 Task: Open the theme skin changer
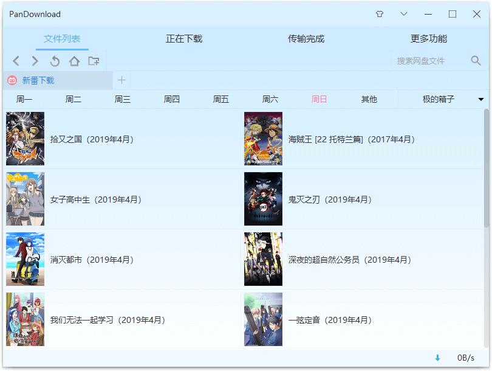tap(380, 13)
